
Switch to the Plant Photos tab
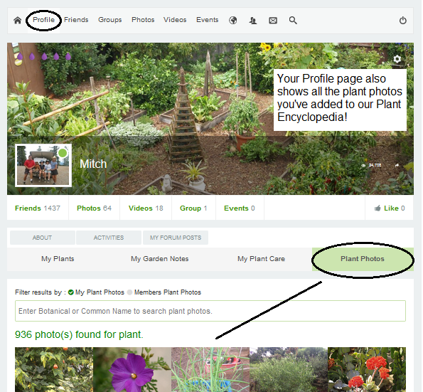coord(363,259)
